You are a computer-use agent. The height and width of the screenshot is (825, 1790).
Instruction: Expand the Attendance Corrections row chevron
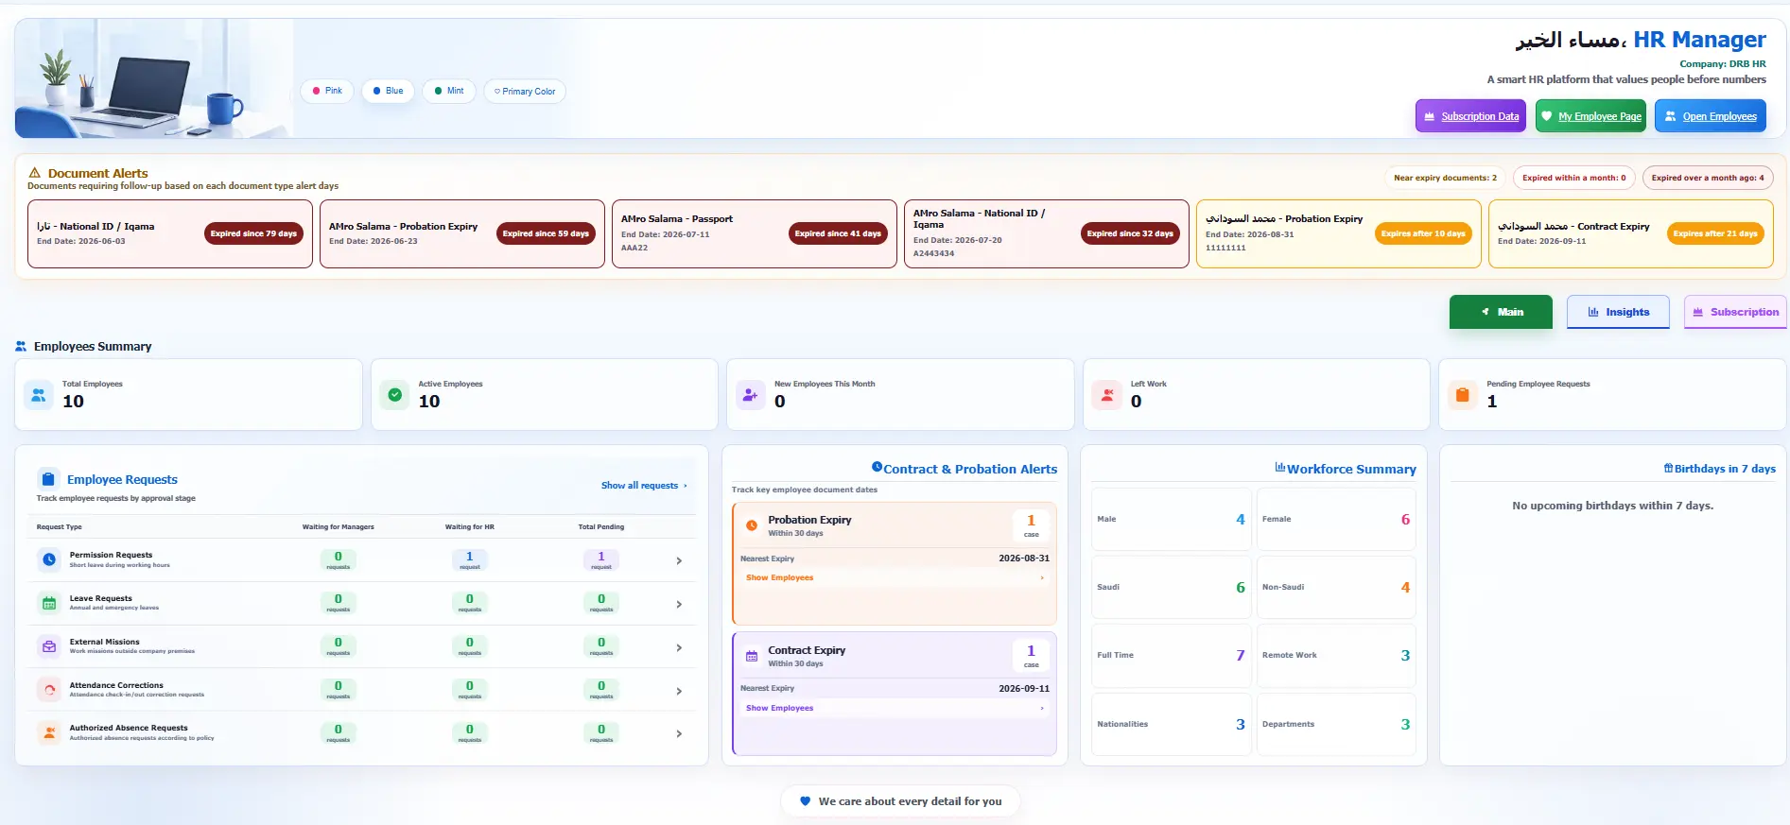[679, 691]
